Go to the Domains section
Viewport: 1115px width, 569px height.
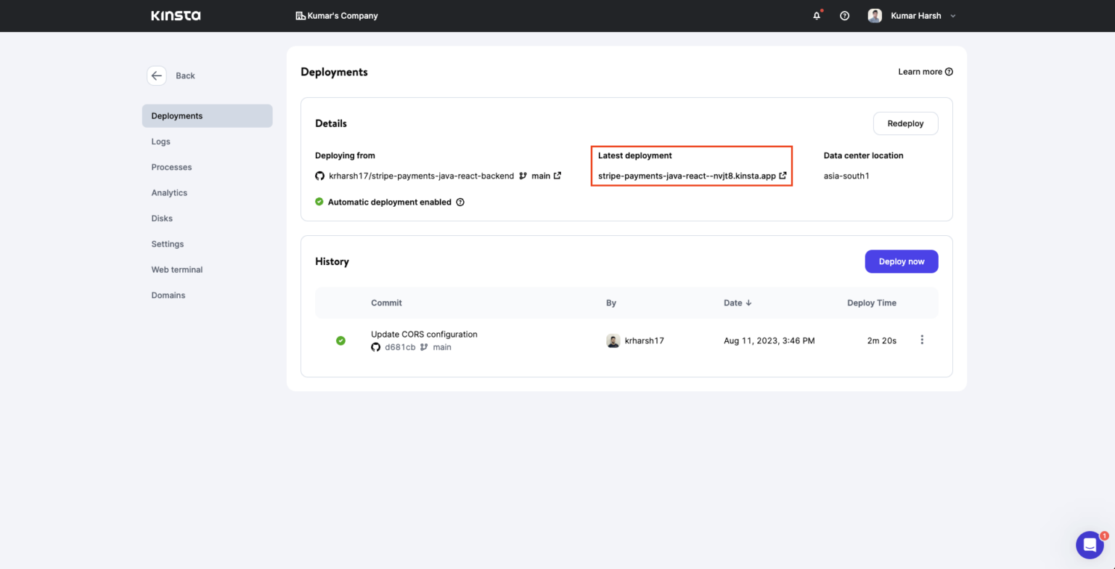click(168, 295)
